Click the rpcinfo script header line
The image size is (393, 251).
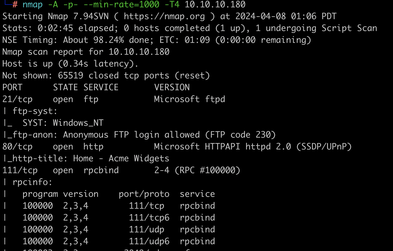(x=27, y=182)
